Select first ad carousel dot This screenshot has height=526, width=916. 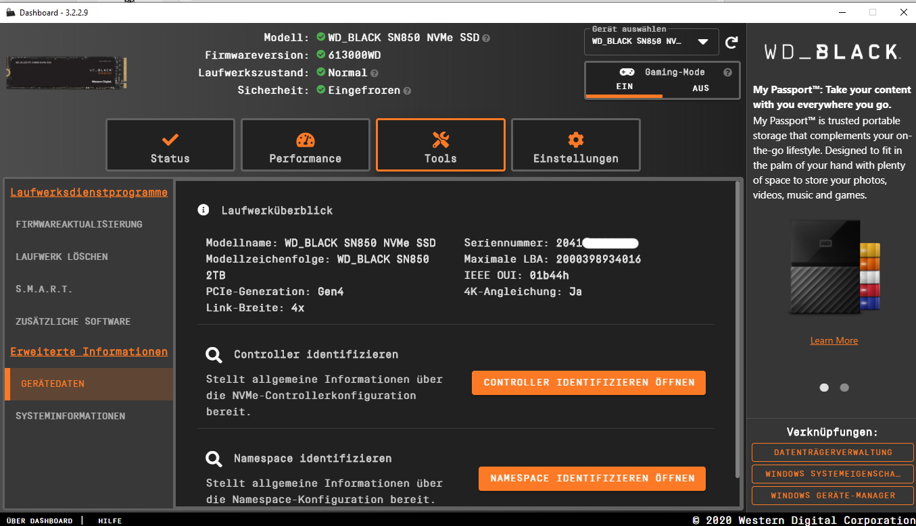(x=824, y=388)
